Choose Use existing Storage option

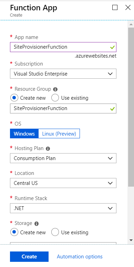tap(55, 233)
